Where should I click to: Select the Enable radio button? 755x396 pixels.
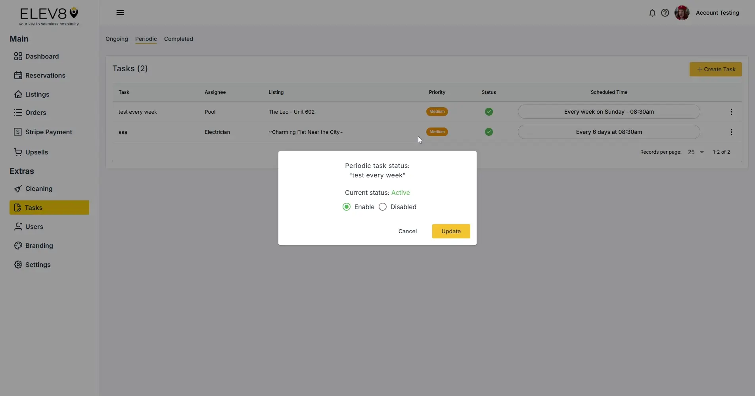point(346,207)
